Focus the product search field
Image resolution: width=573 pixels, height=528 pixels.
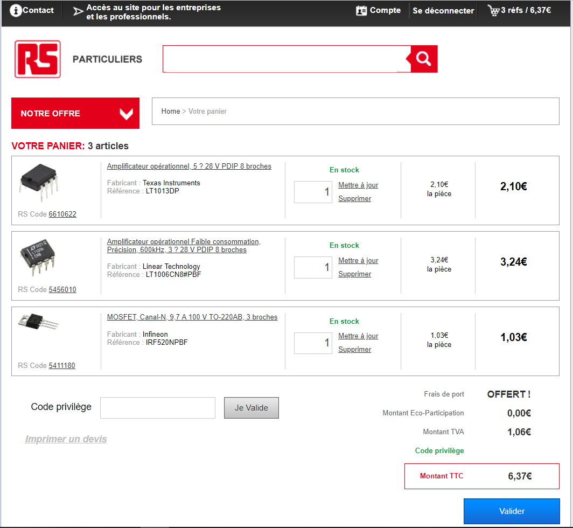click(287, 59)
